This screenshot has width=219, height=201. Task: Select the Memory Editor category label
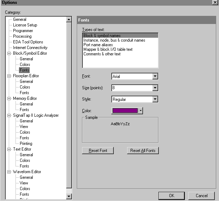[25, 98]
